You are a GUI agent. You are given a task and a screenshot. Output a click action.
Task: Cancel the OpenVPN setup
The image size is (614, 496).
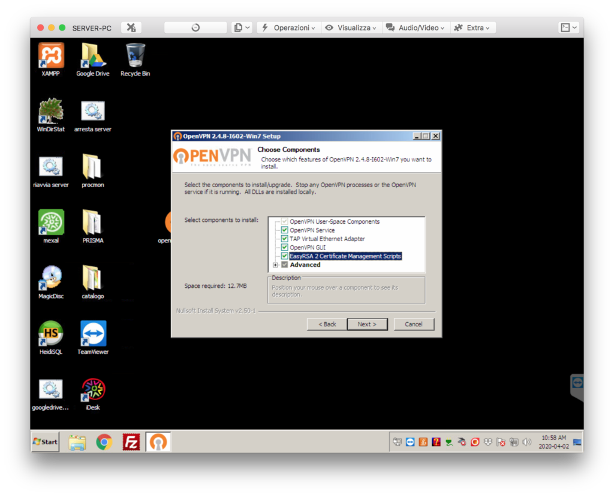click(414, 324)
